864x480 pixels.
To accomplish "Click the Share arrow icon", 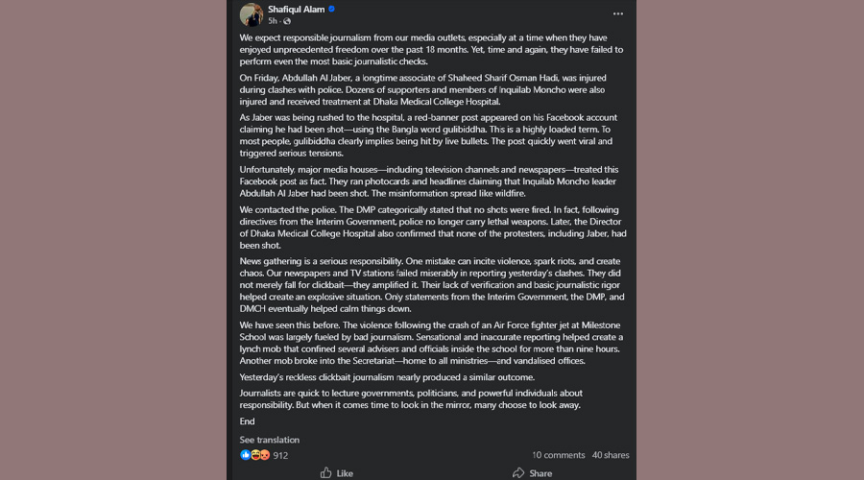I will click(518, 472).
